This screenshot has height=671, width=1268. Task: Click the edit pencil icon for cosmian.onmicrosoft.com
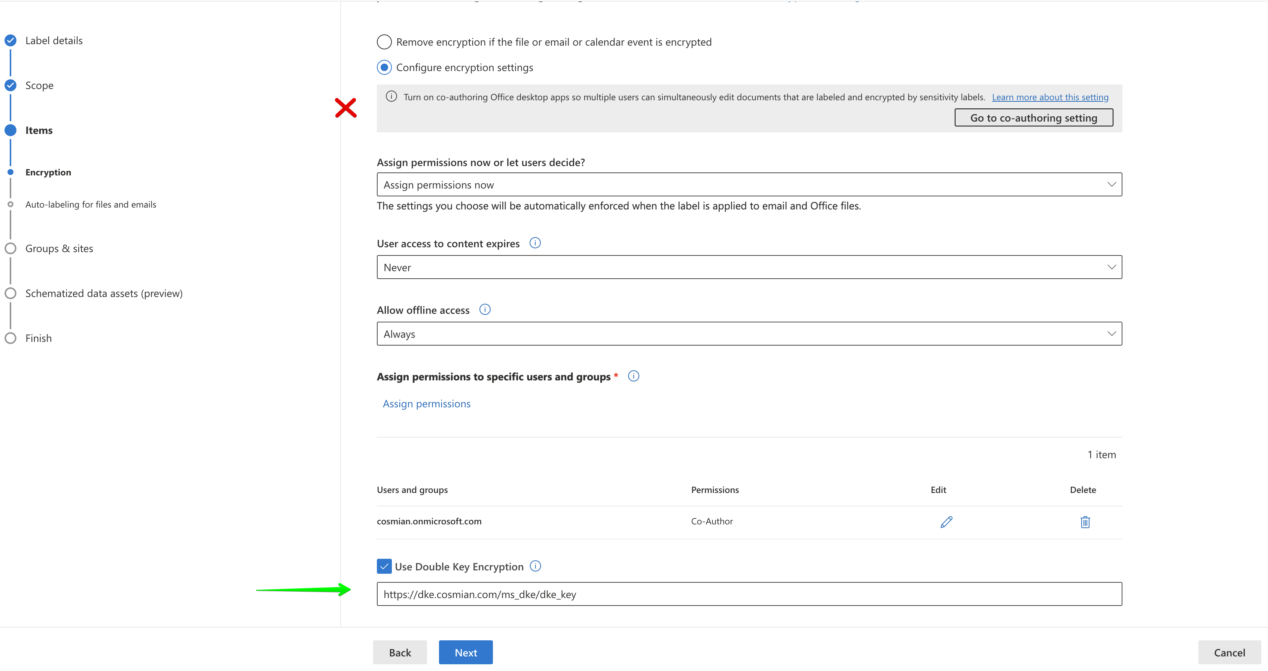click(946, 521)
